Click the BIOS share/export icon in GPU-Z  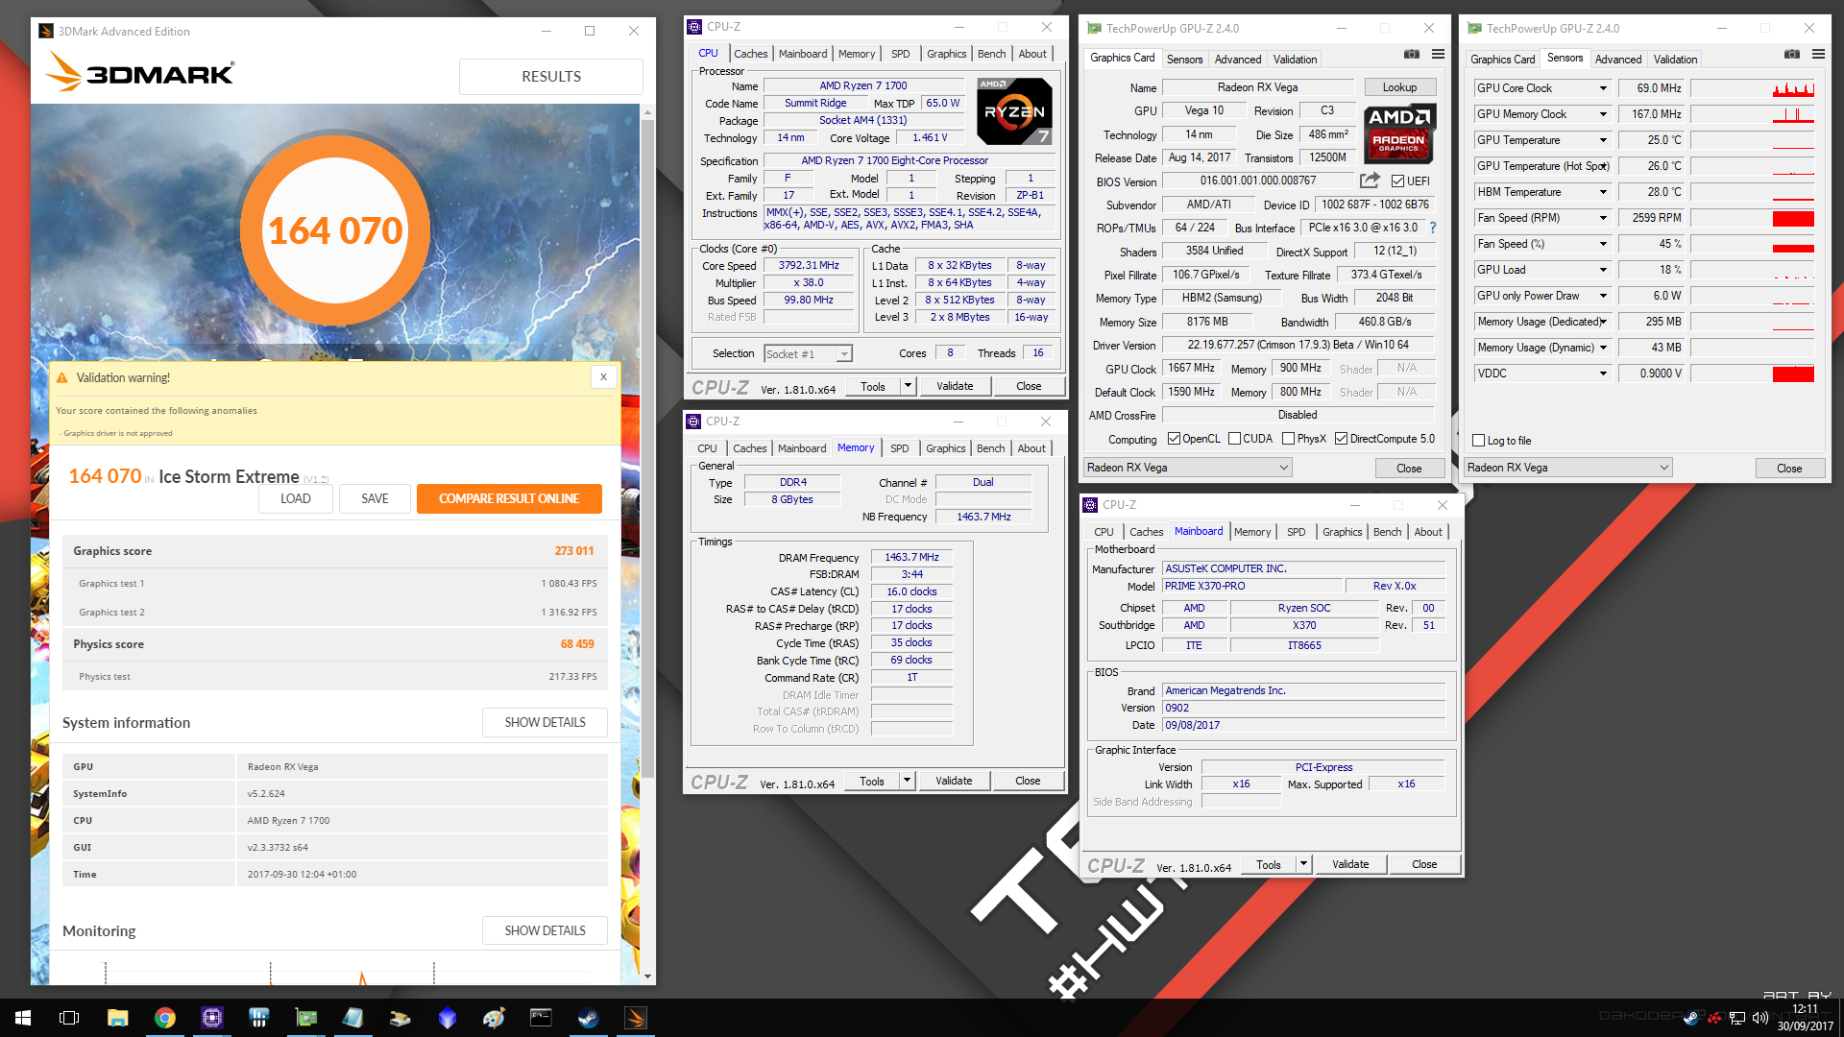point(1370,180)
